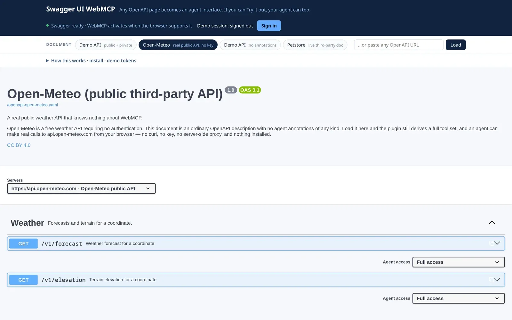Click the "/v1/forecast" path text
The width and height of the screenshot is (512, 320).
tap(62, 244)
